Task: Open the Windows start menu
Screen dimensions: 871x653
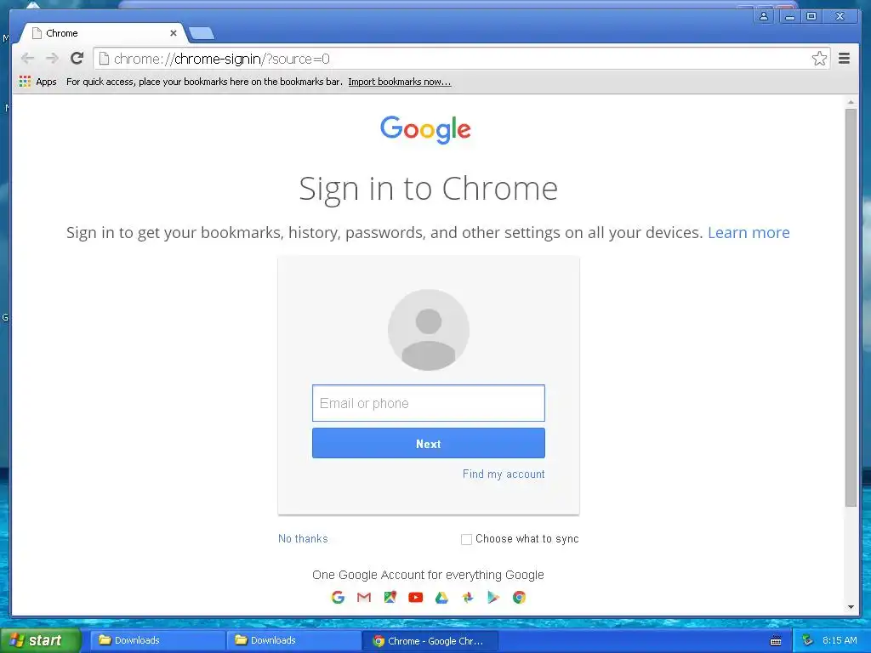Action: coord(40,640)
